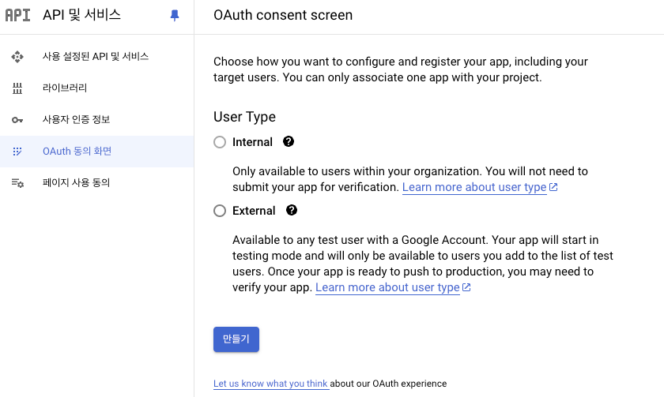
Task: Select the External user type radio button
Action: [220, 211]
